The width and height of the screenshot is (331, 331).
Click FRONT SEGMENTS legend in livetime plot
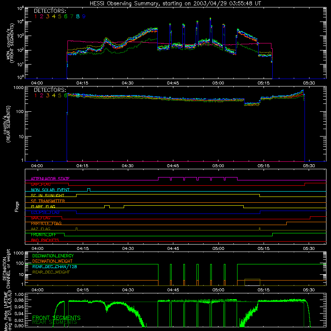[56, 318]
